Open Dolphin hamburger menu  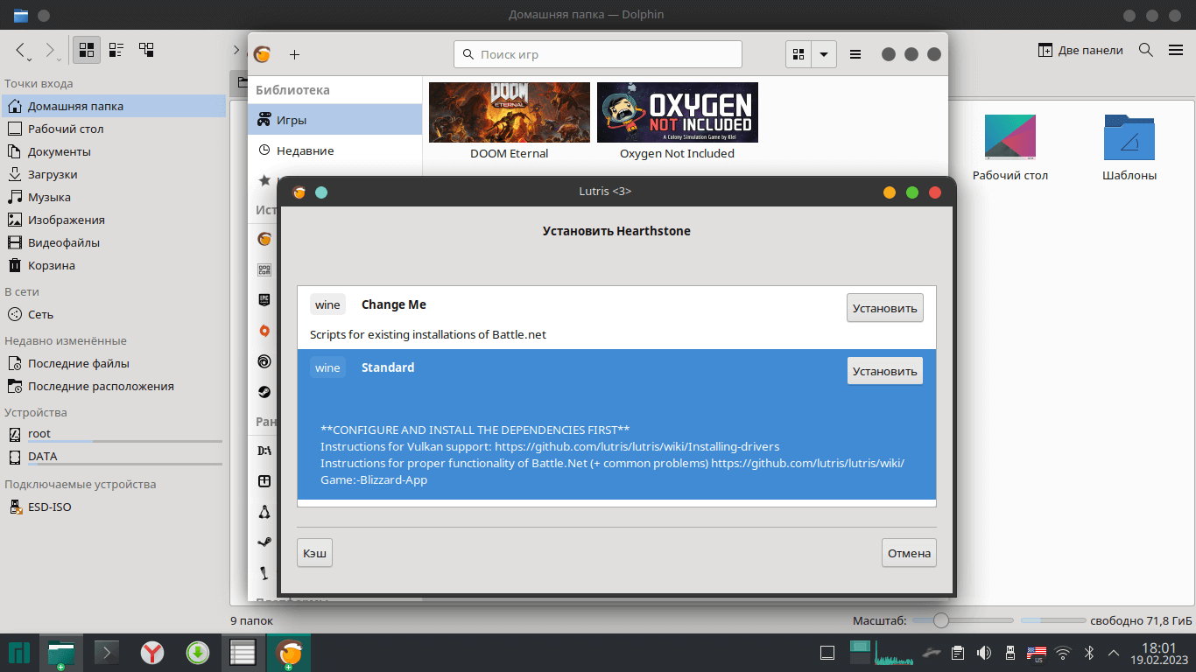pyautogui.click(x=1176, y=50)
